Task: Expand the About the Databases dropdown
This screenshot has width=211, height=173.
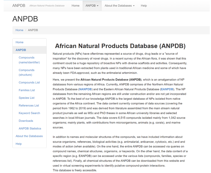Action: 119,6
